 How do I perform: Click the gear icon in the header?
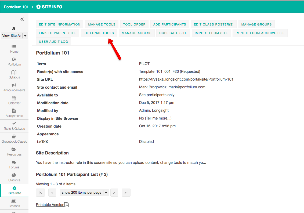[x=38, y=7]
